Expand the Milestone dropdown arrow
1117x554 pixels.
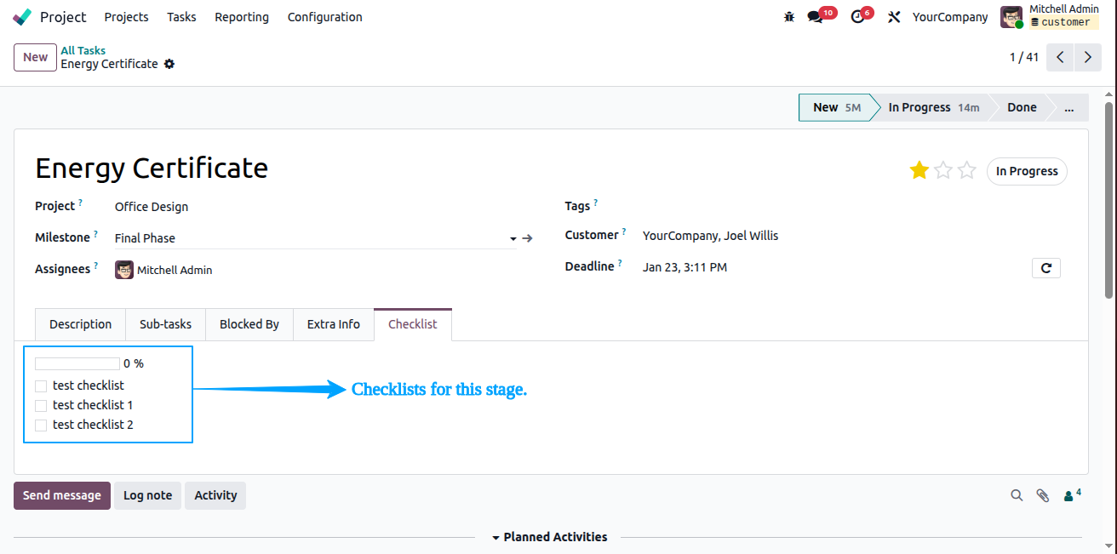513,239
